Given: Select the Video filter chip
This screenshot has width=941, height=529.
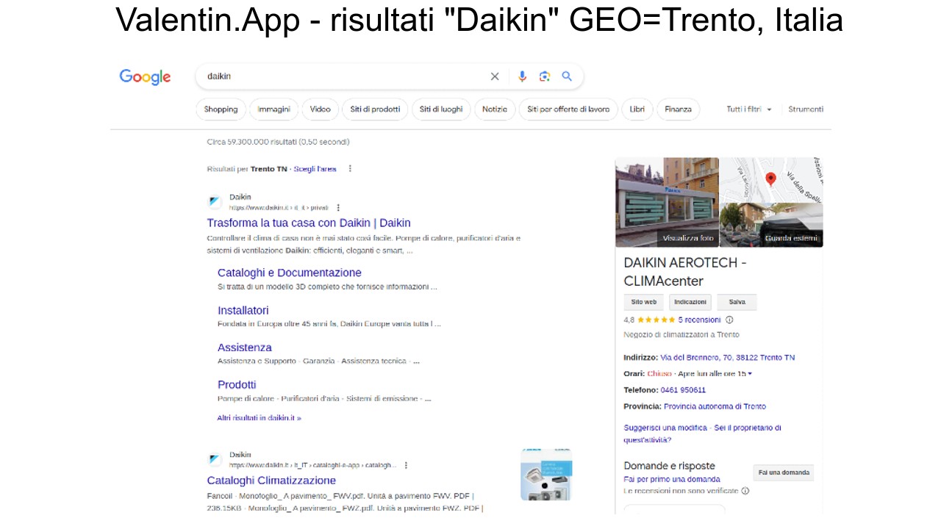Looking at the screenshot, I should tap(321, 109).
